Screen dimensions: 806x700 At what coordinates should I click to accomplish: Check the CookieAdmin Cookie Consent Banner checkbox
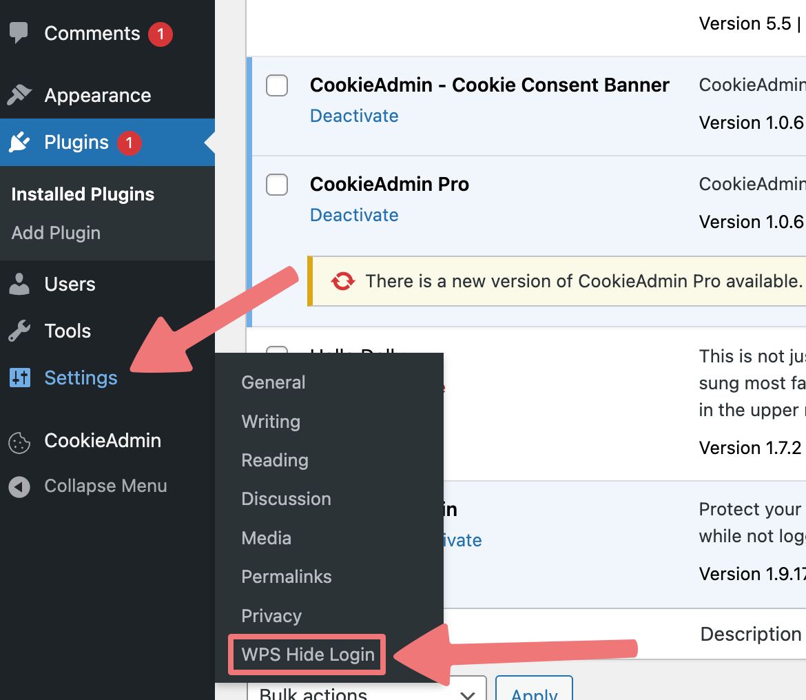click(276, 85)
